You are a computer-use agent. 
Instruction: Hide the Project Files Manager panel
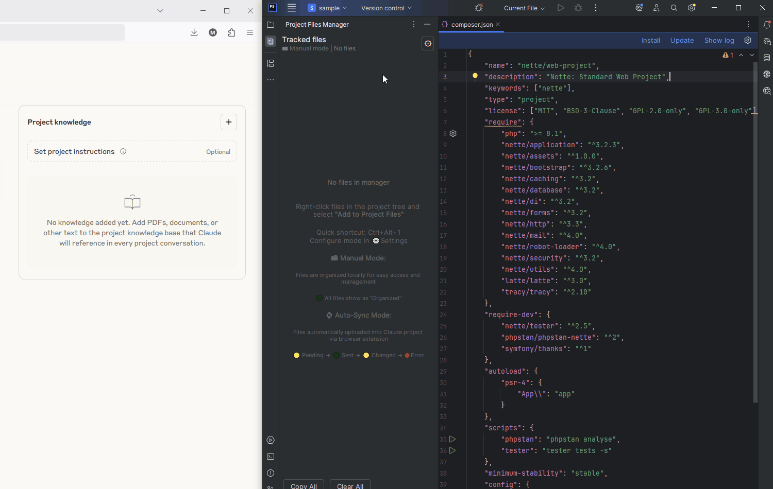427,24
